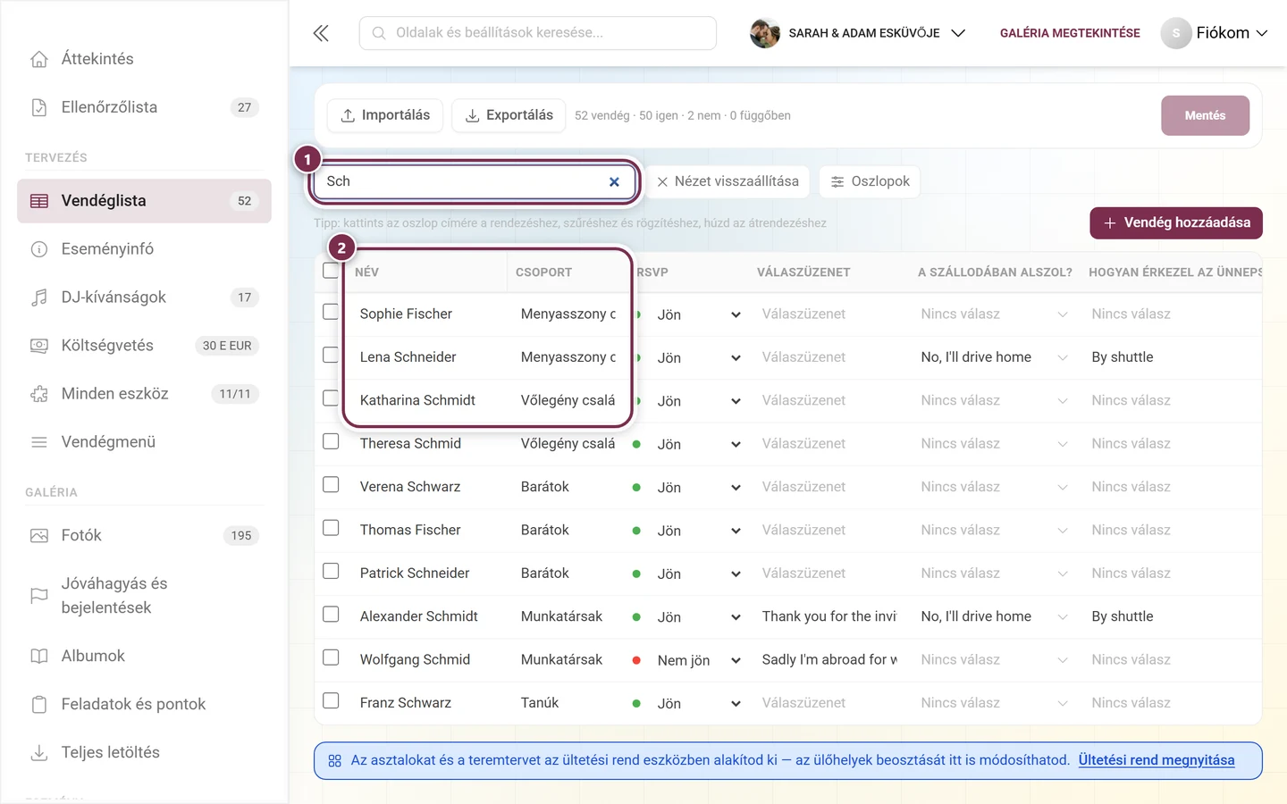Open the Ültetési rend megnyitása link
The height and width of the screenshot is (804, 1287).
coord(1157,760)
